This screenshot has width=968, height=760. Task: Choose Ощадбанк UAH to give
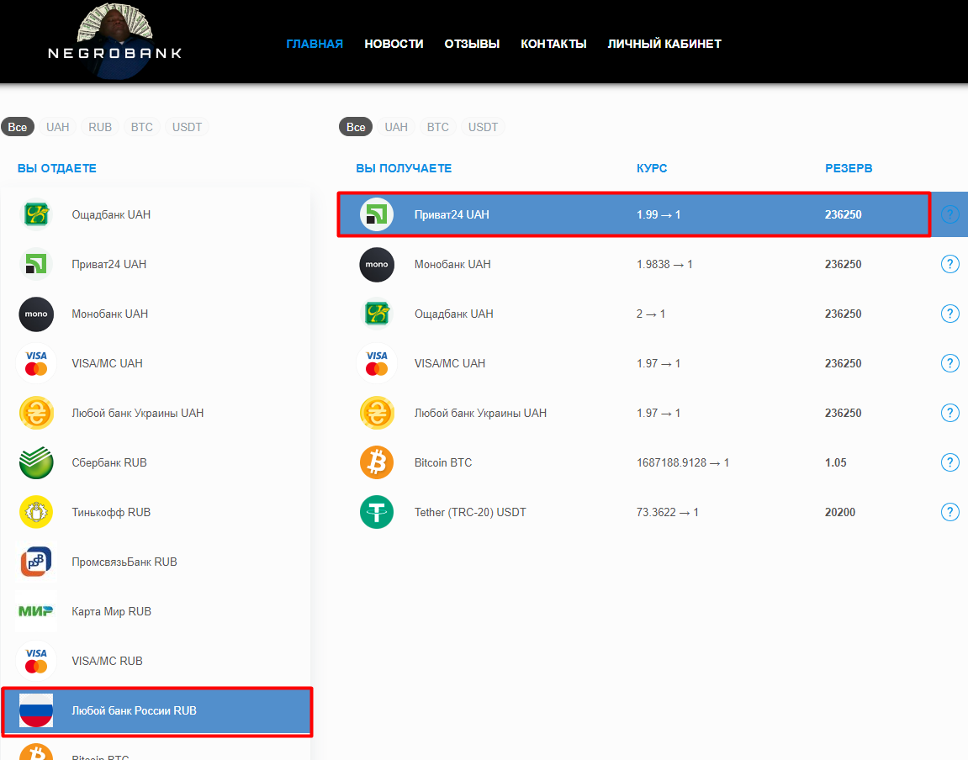click(156, 214)
